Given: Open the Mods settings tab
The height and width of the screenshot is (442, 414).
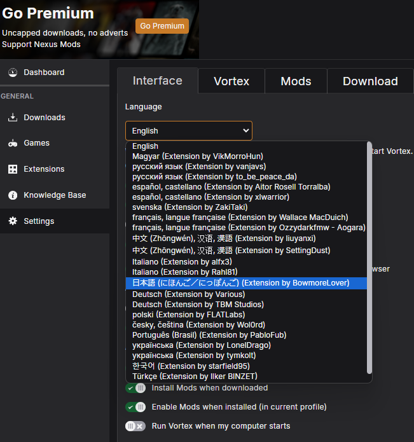Looking at the screenshot, I should pos(296,81).
